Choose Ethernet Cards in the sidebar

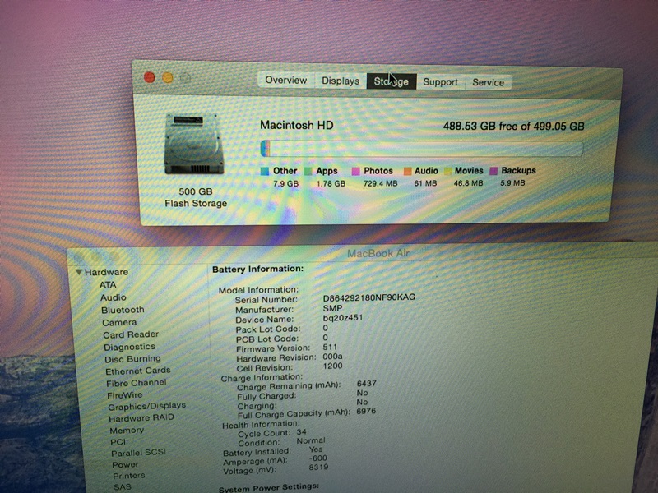point(137,371)
